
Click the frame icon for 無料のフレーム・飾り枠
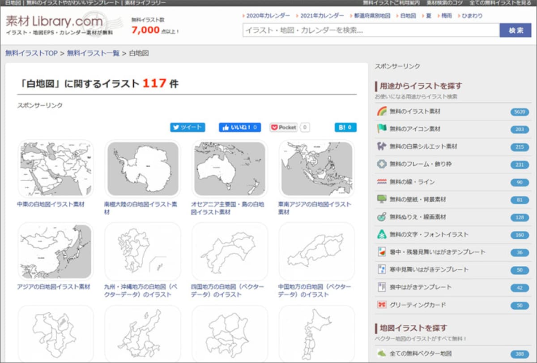(382, 164)
